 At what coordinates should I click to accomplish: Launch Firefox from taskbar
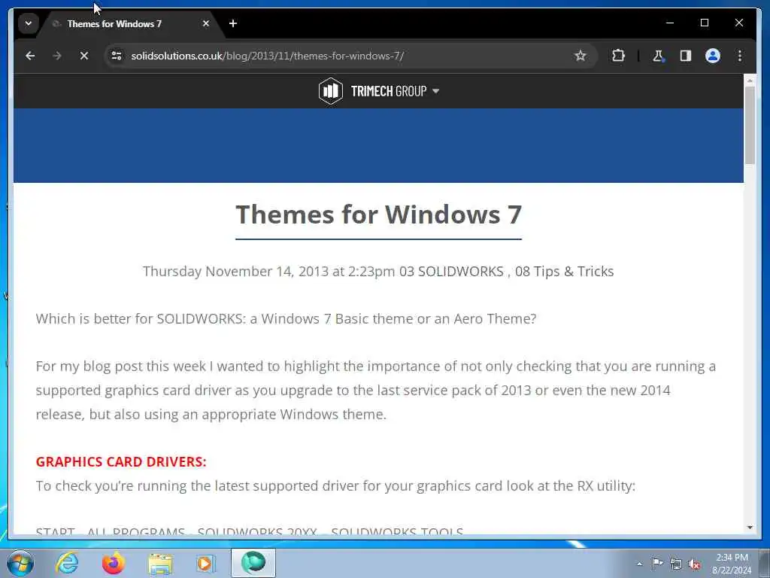click(114, 563)
